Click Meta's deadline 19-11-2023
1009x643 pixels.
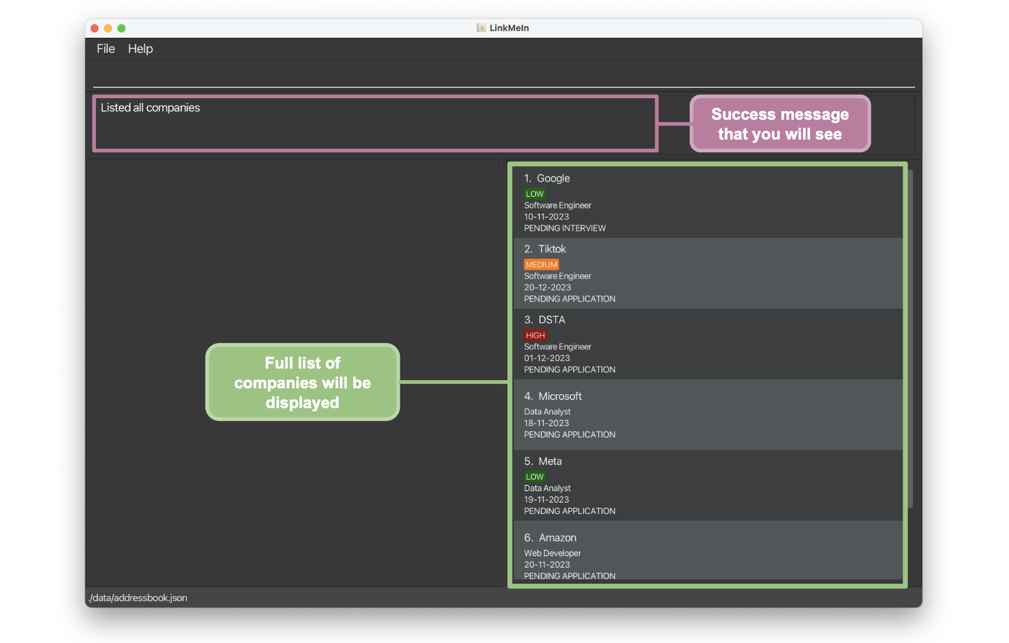pos(546,500)
